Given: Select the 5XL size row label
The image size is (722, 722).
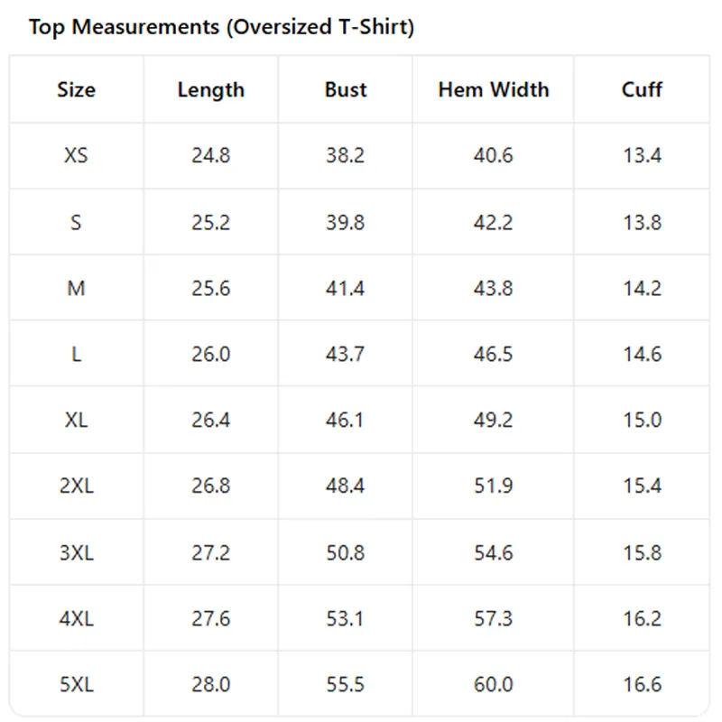Looking at the screenshot, I should 76,685.
